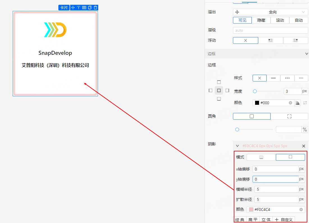Select the bottom border side icon
Screen dimensions: 309x223
(219, 99)
